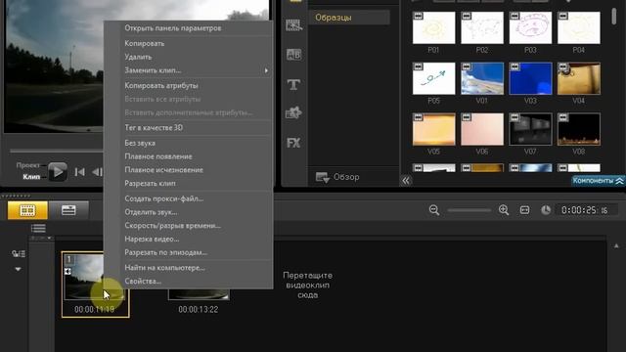Click the library vertical scrollbar
The width and height of the screenshot is (626, 352).
tap(614, 17)
